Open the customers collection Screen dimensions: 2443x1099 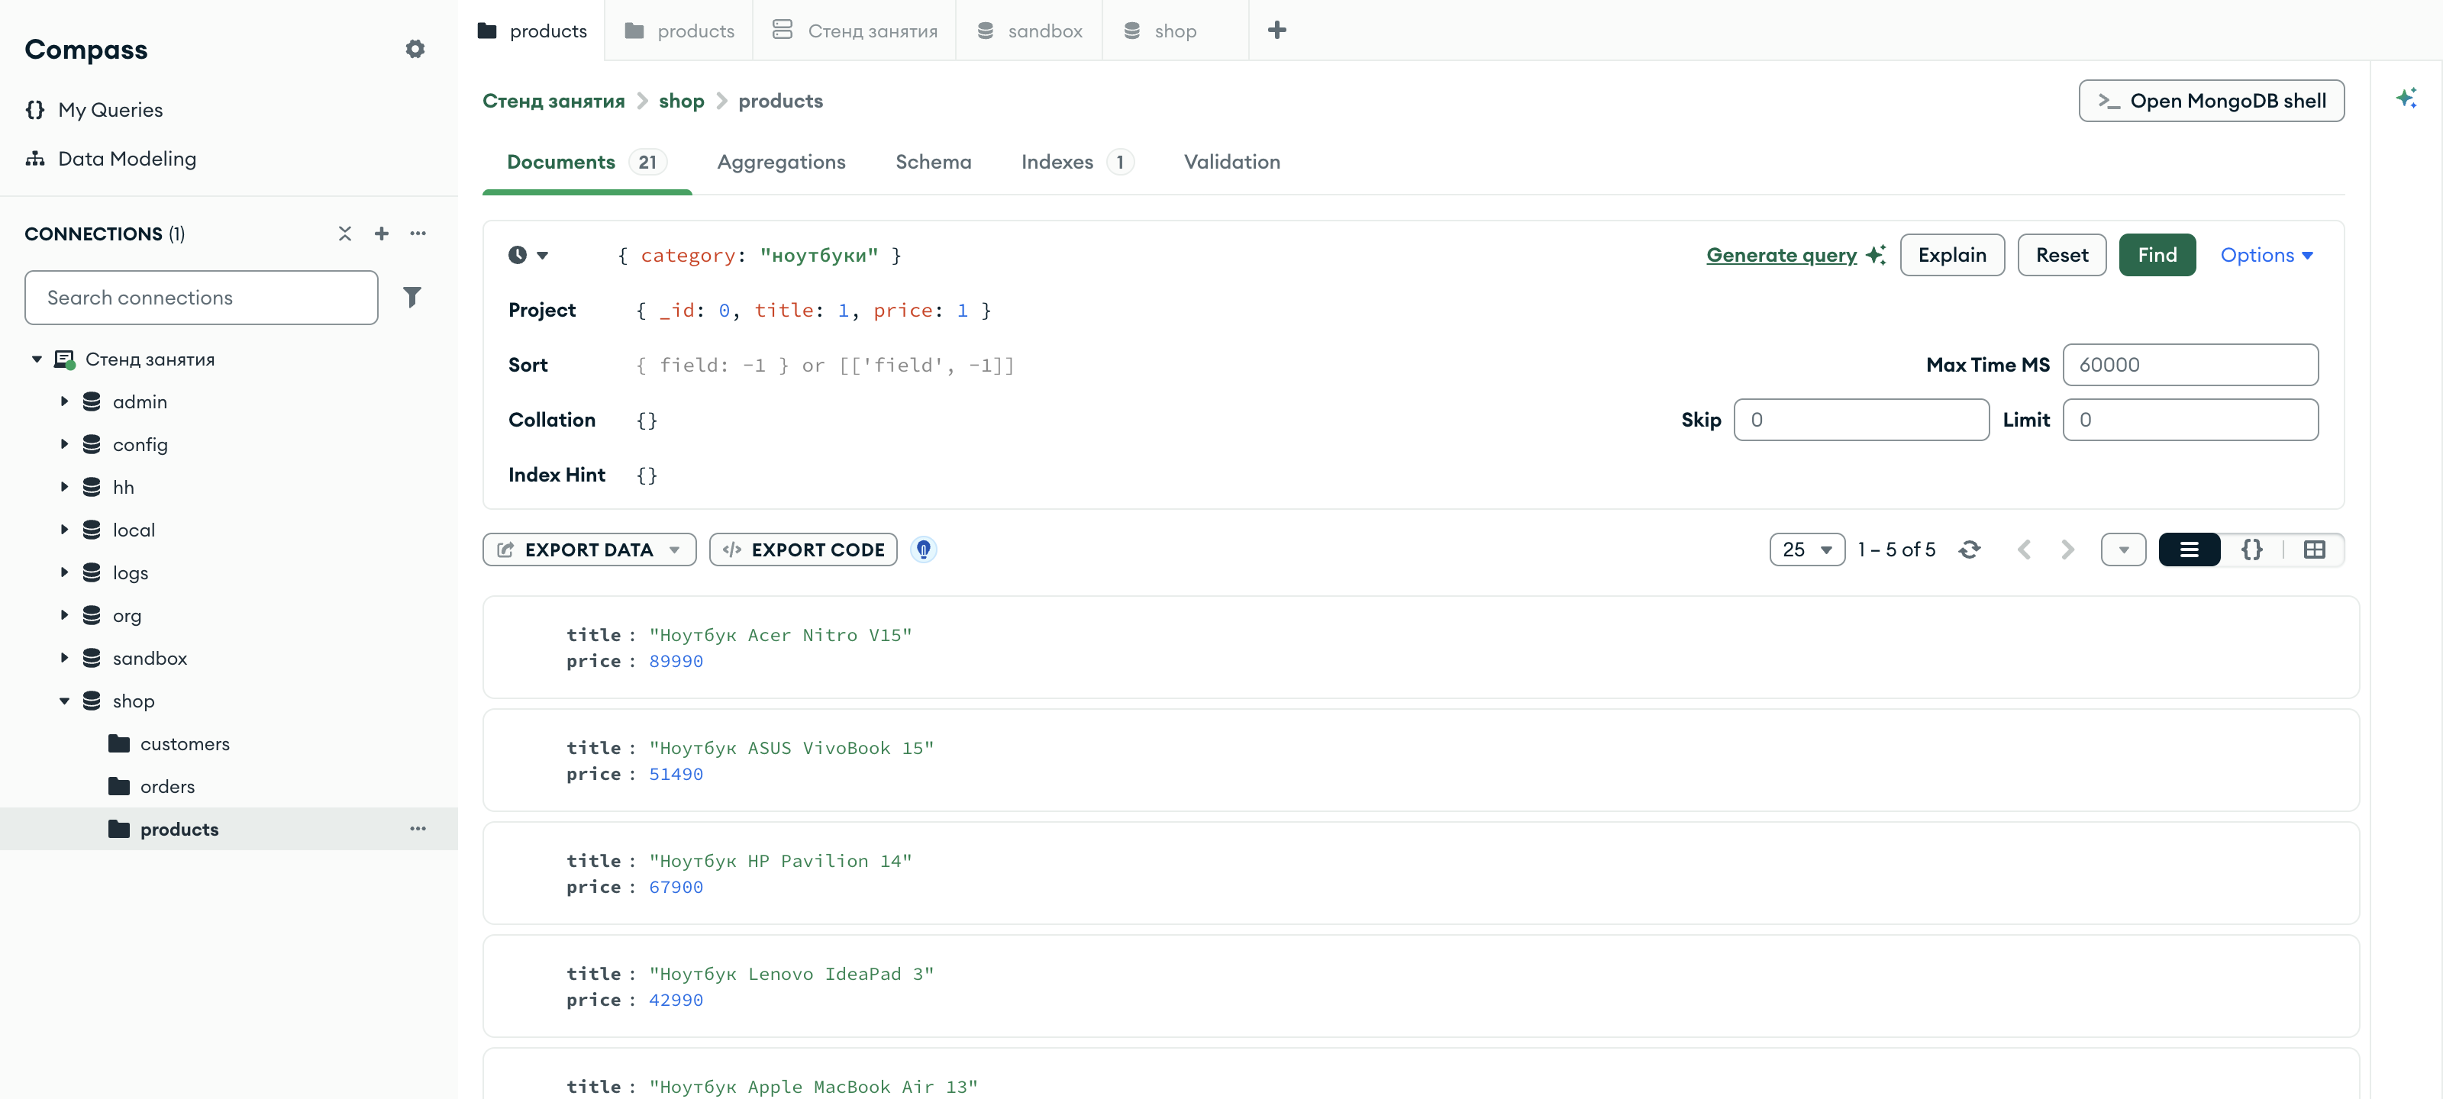coord(185,744)
